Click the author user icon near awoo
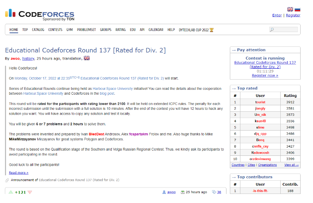 (164, 192)
